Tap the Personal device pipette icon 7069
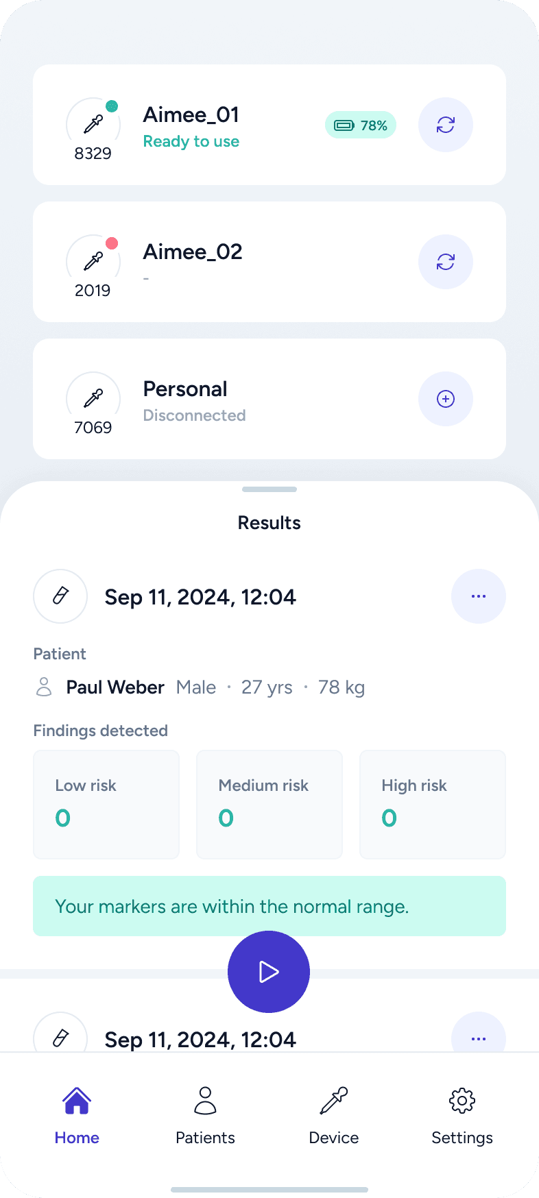 [x=93, y=399]
